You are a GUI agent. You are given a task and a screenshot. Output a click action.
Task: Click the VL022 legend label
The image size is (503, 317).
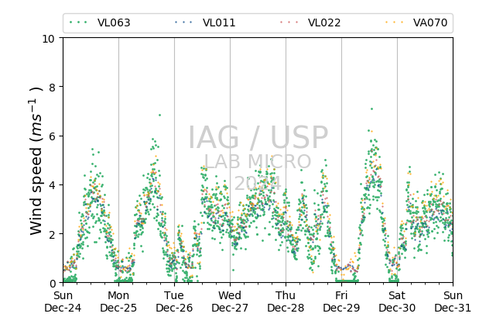[324, 22]
